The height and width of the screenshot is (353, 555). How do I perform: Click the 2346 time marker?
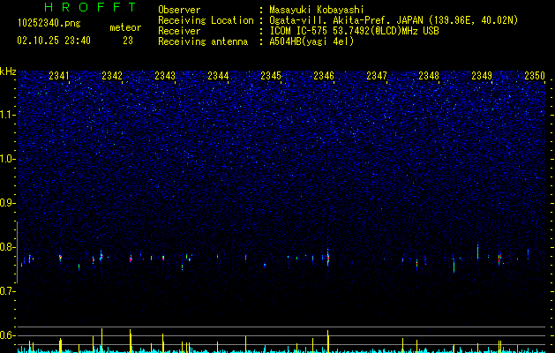coord(324,76)
